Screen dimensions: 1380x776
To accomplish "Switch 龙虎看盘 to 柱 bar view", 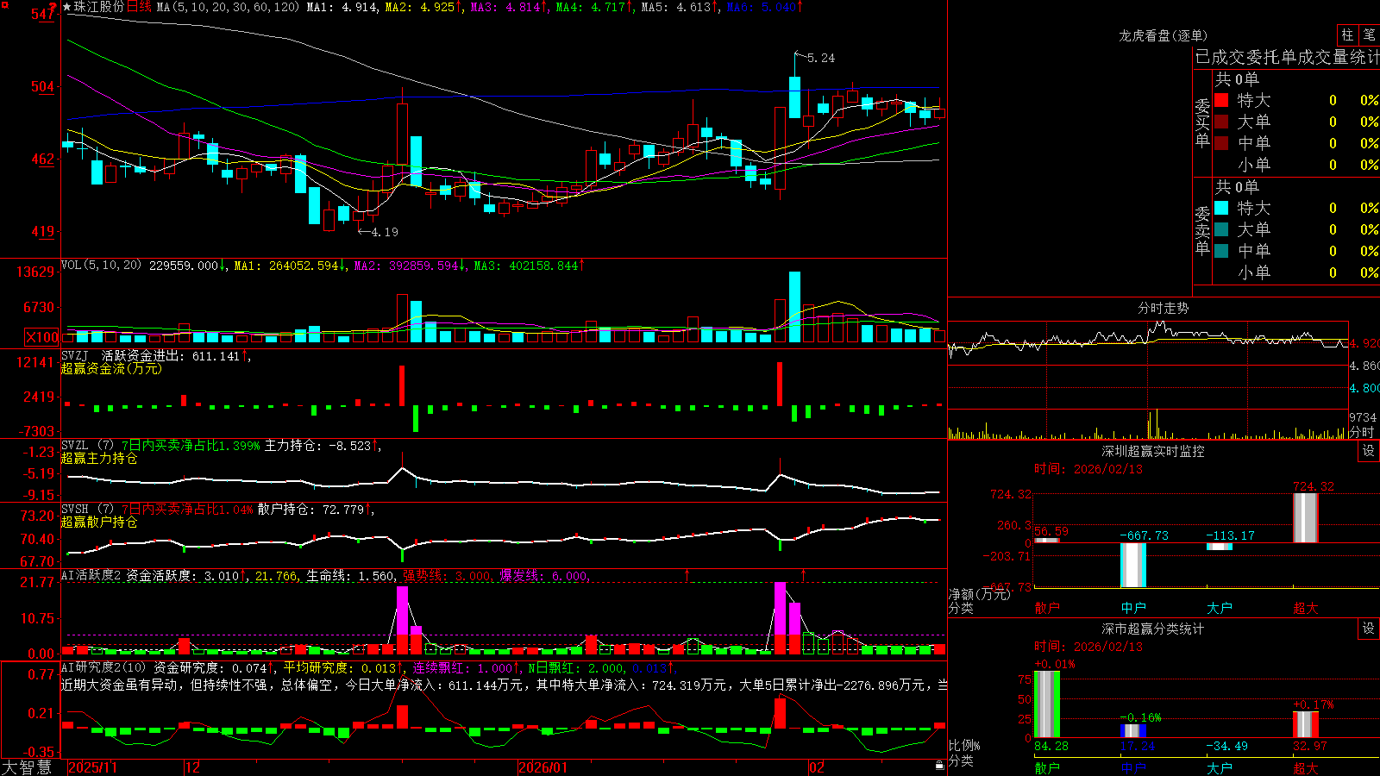I will (1347, 34).
